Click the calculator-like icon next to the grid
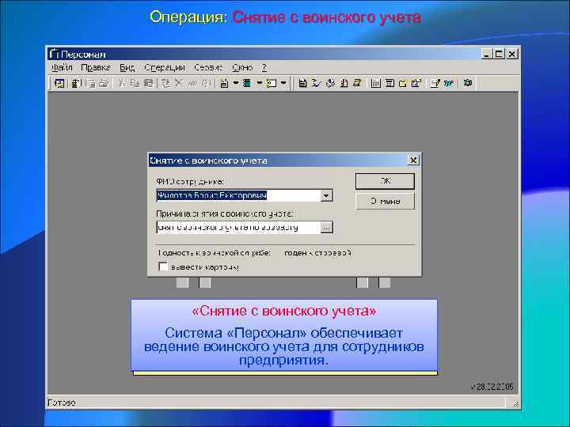This screenshot has width=570, height=427. (x=389, y=83)
